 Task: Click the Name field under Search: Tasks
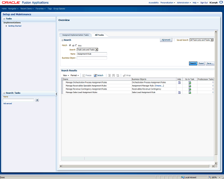[19, 100]
